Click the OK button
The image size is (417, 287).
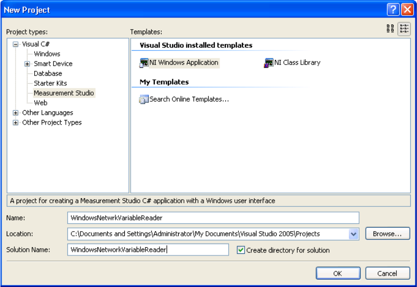(338, 274)
